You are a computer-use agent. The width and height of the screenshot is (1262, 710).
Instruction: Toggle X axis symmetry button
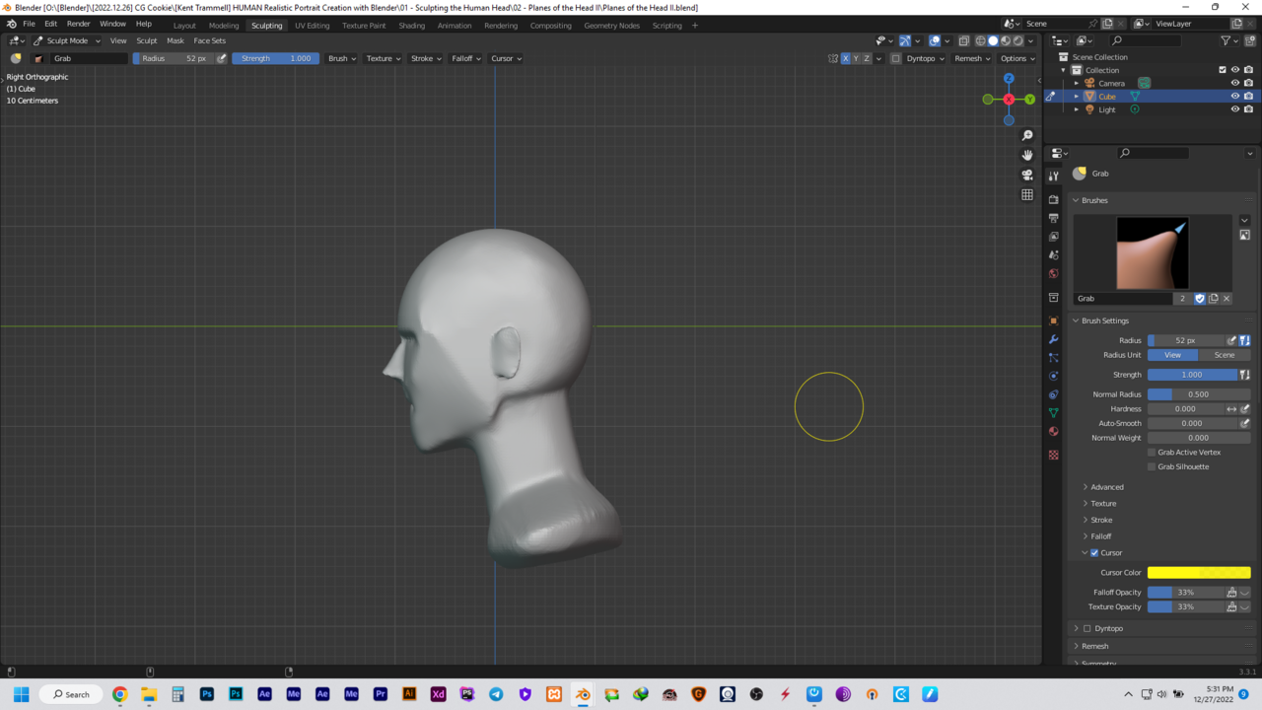tap(845, 58)
